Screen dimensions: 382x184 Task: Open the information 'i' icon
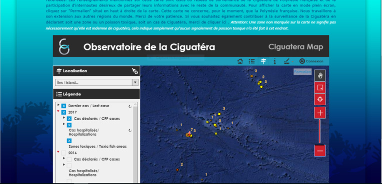coord(275,61)
